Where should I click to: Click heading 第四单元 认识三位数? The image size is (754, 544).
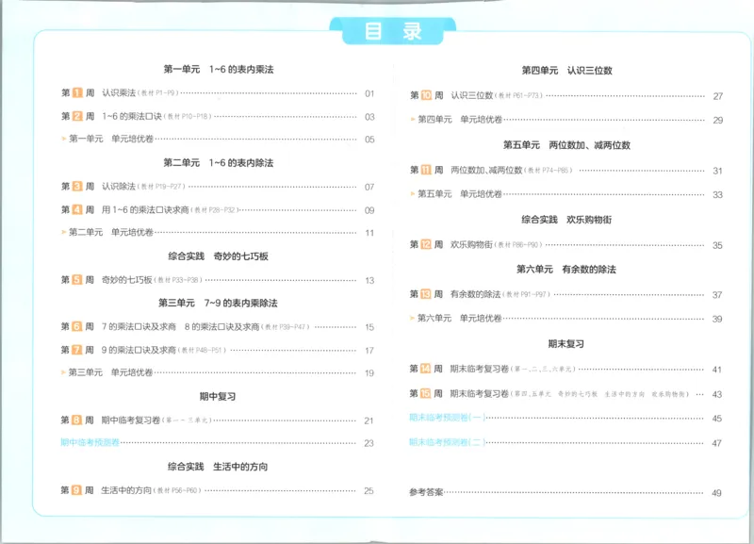coord(567,70)
